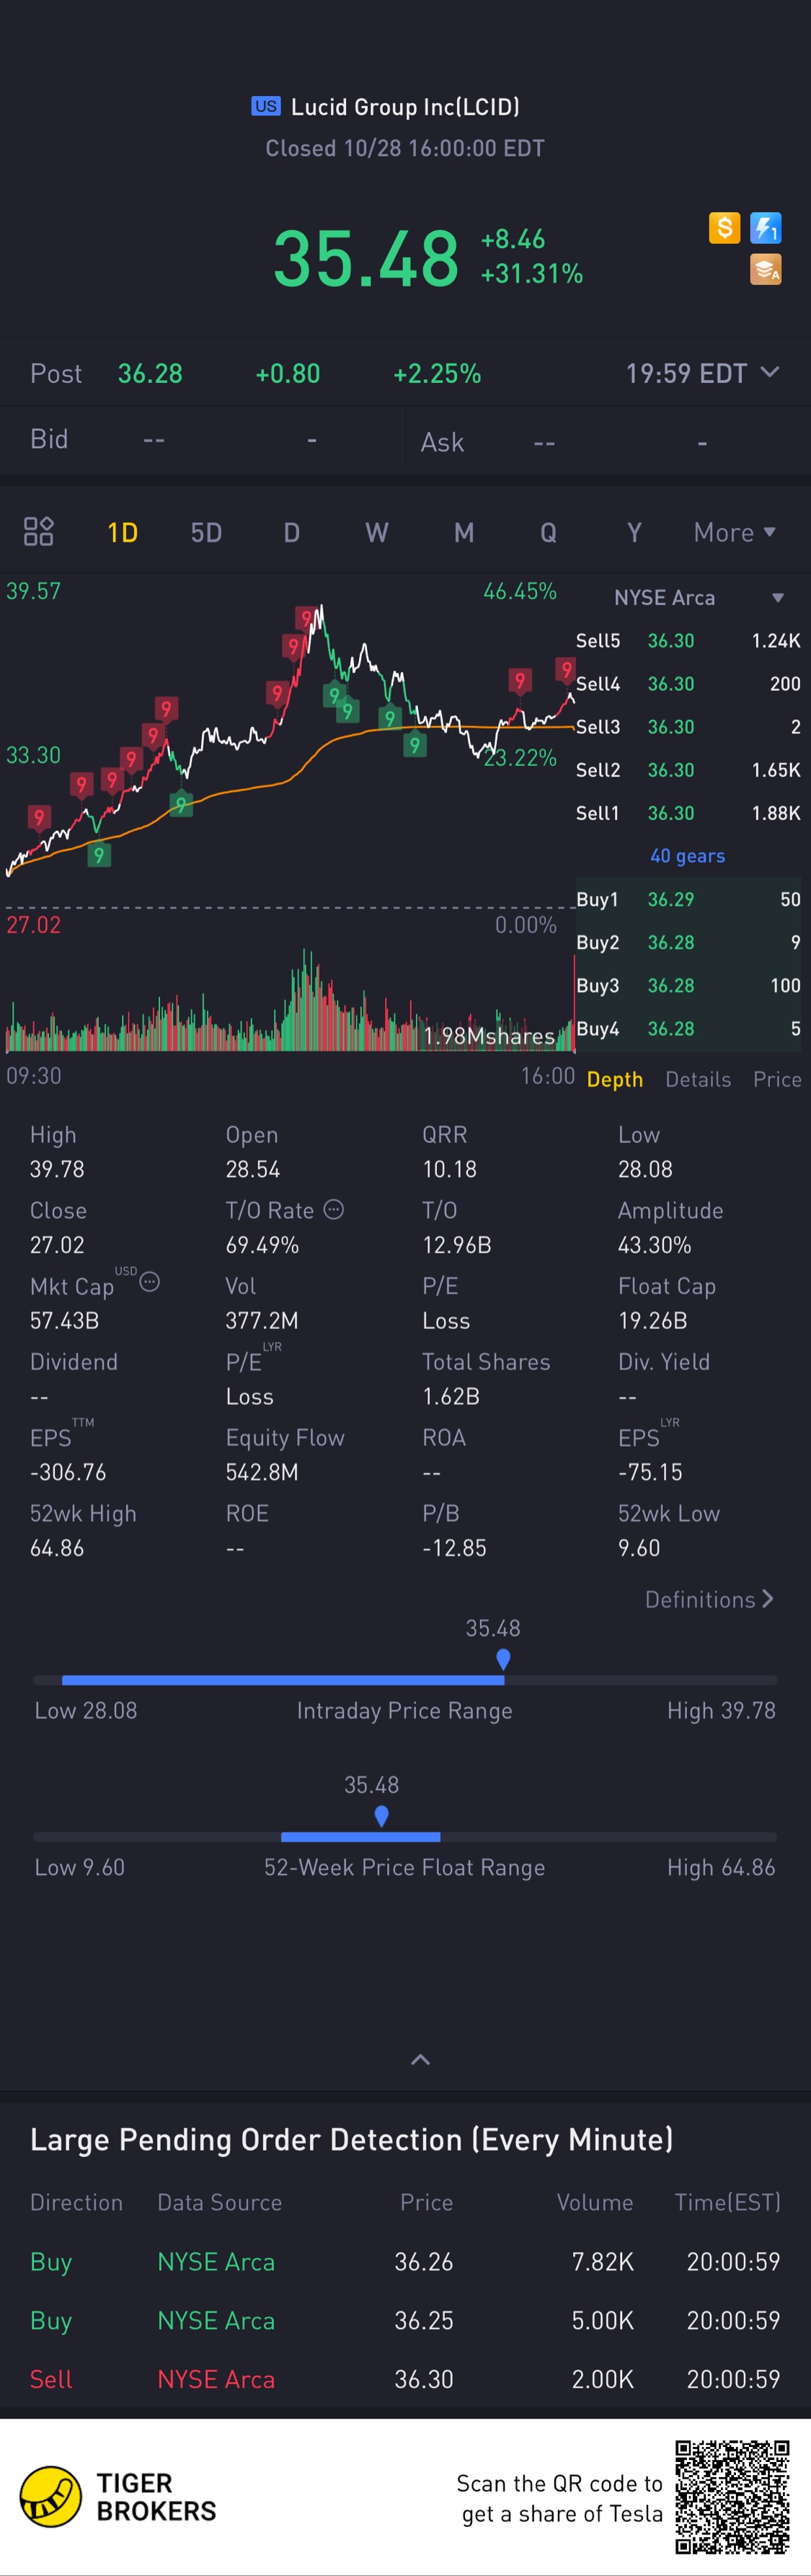
Task: Switch to the W weekly chart tab
Action: pyautogui.click(x=376, y=532)
